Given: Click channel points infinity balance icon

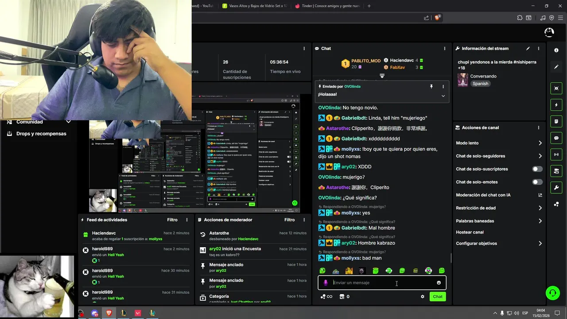Looking at the screenshot, I should click(326, 296).
